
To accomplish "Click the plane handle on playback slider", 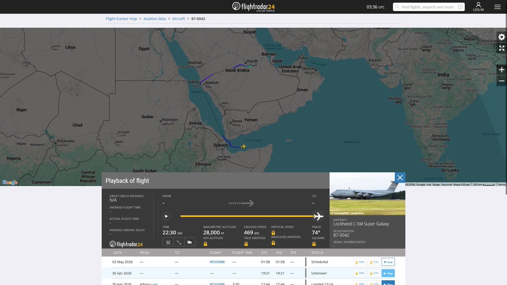I will pyautogui.click(x=318, y=216).
